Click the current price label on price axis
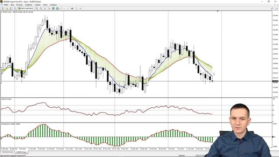 click(275, 81)
